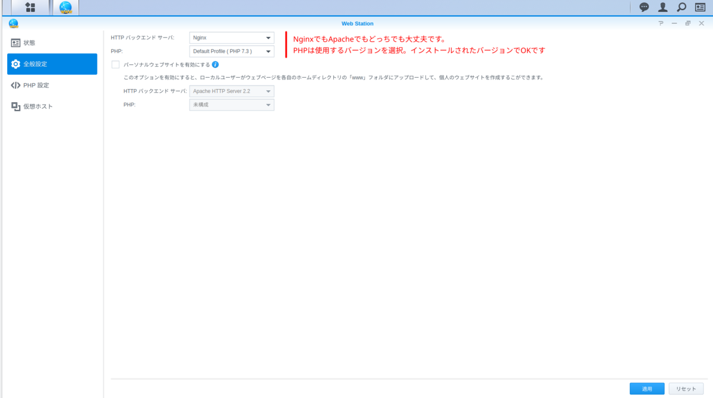Open the 仮想ホスト virtual host tab
Image resolution: width=713 pixels, height=398 pixels.
point(52,106)
